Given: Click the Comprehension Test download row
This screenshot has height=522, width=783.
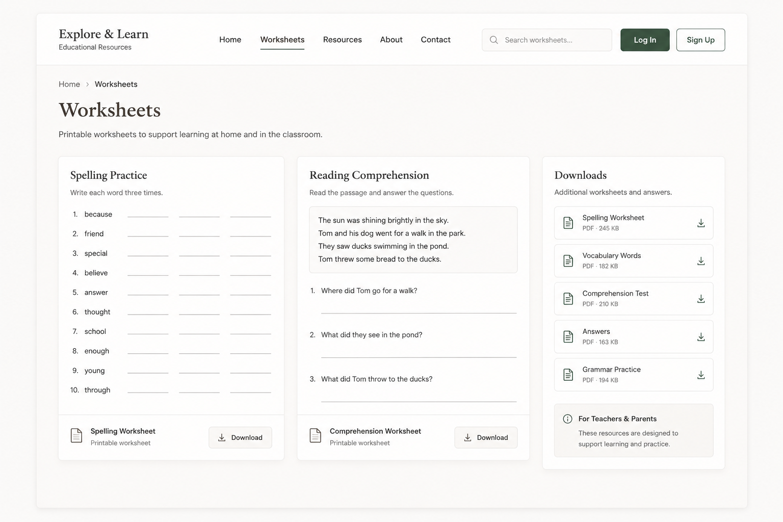Looking at the screenshot, I should [x=634, y=299].
